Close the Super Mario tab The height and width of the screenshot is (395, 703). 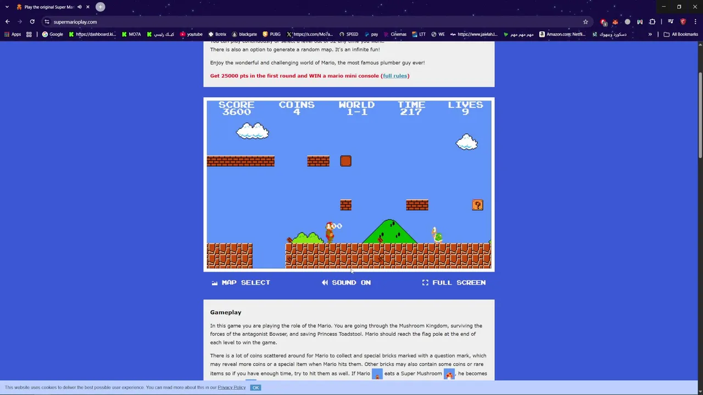pos(88,7)
